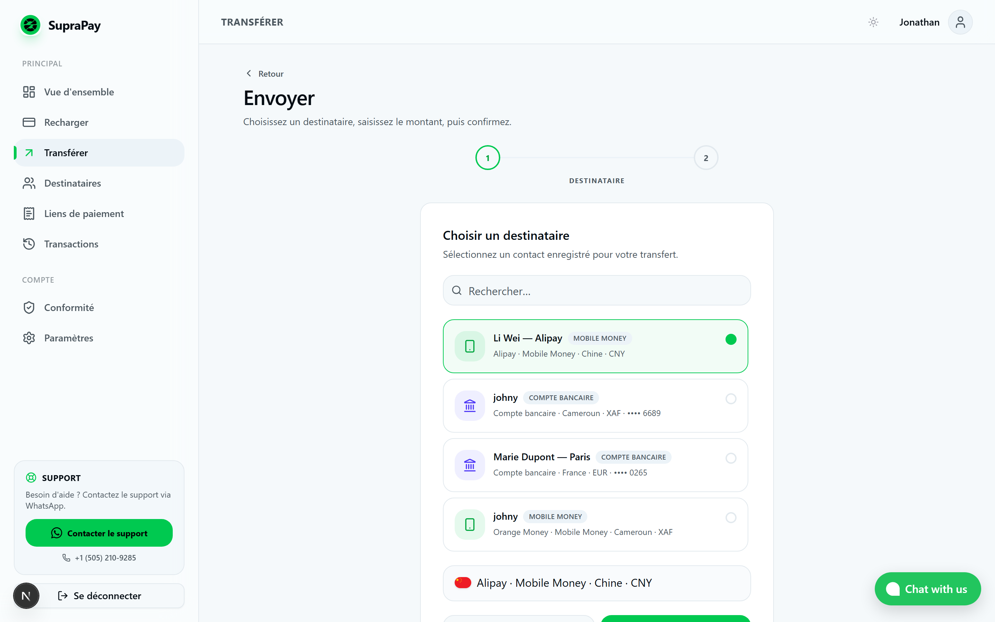Click the Li Wei mobile phone icon
Screen dimensions: 995x622
click(x=470, y=346)
